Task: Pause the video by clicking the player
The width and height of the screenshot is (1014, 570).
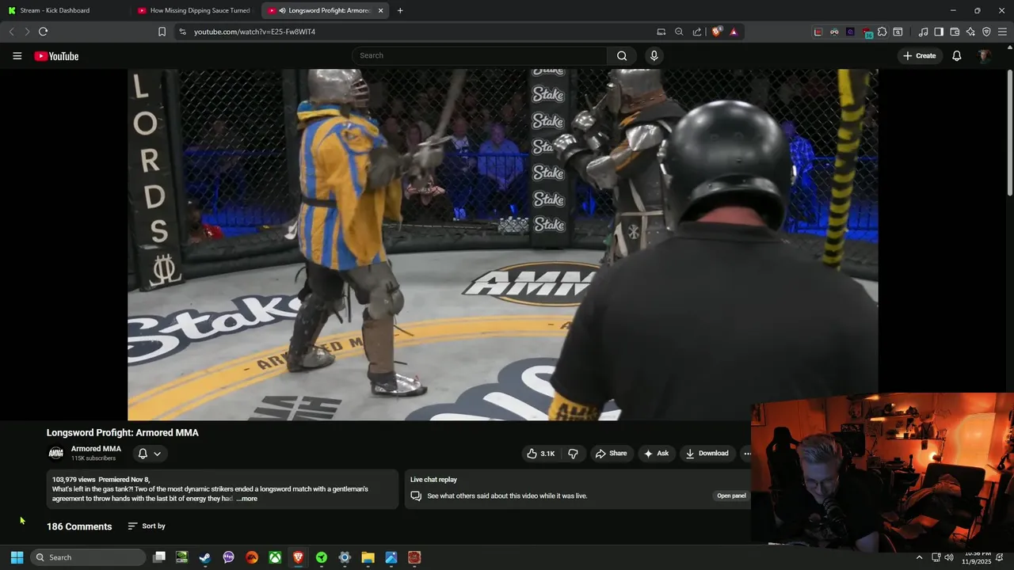Action: tap(502, 245)
